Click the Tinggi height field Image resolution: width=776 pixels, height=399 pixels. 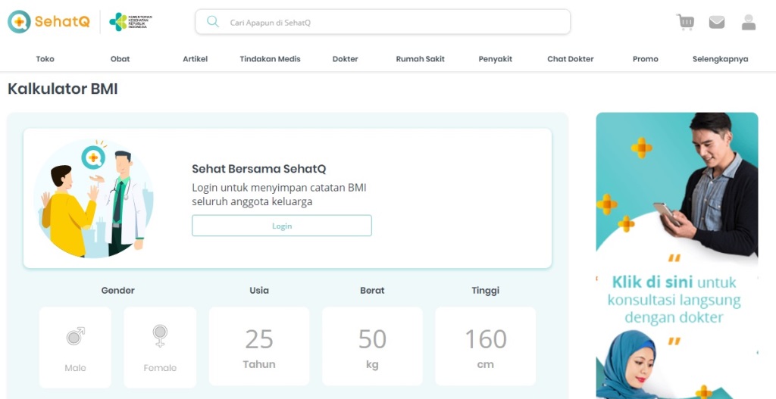click(485, 346)
